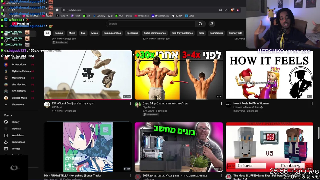Click the search magnifier icon button
Screen dimensions: 320x180
(200, 24)
